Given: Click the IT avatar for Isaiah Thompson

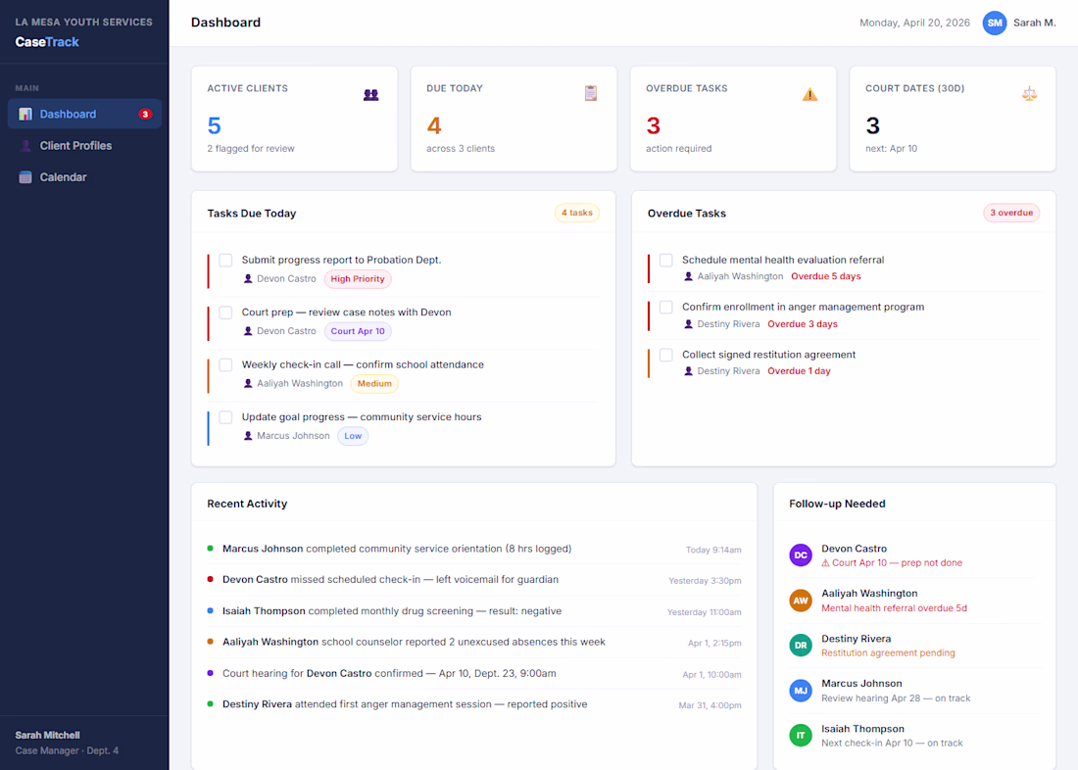Looking at the screenshot, I should tap(801, 735).
